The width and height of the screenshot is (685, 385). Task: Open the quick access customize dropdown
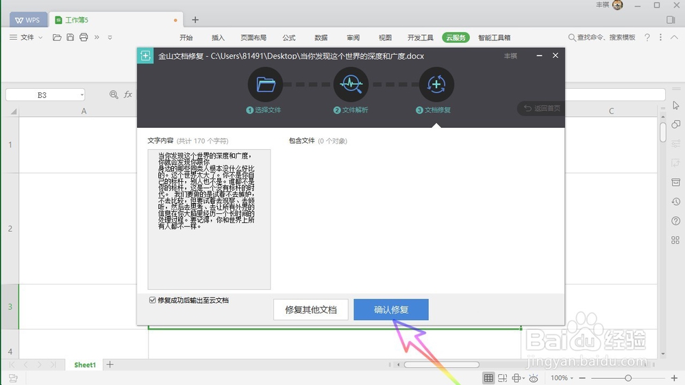click(x=110, y=38)
